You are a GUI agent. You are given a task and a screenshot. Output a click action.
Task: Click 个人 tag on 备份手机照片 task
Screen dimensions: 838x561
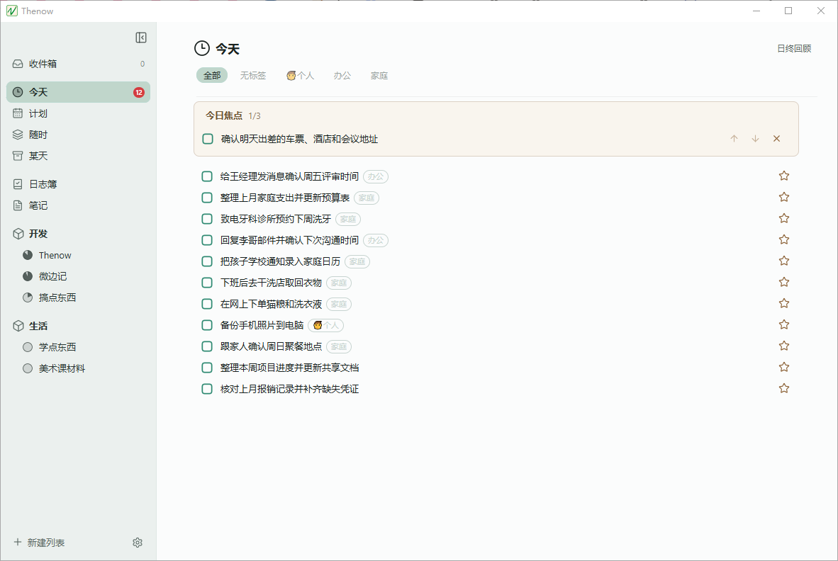click(326, 325)
